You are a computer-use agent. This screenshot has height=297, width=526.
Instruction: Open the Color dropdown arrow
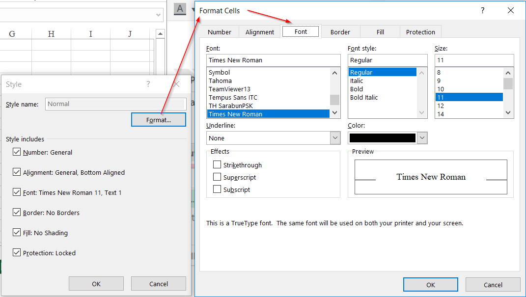click(x=422, y=138)
